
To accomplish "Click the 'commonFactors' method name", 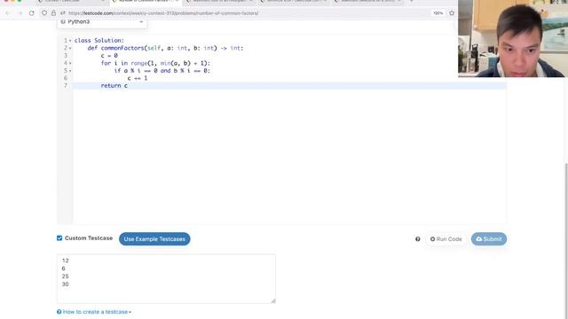I will click(x=122, y=48).
